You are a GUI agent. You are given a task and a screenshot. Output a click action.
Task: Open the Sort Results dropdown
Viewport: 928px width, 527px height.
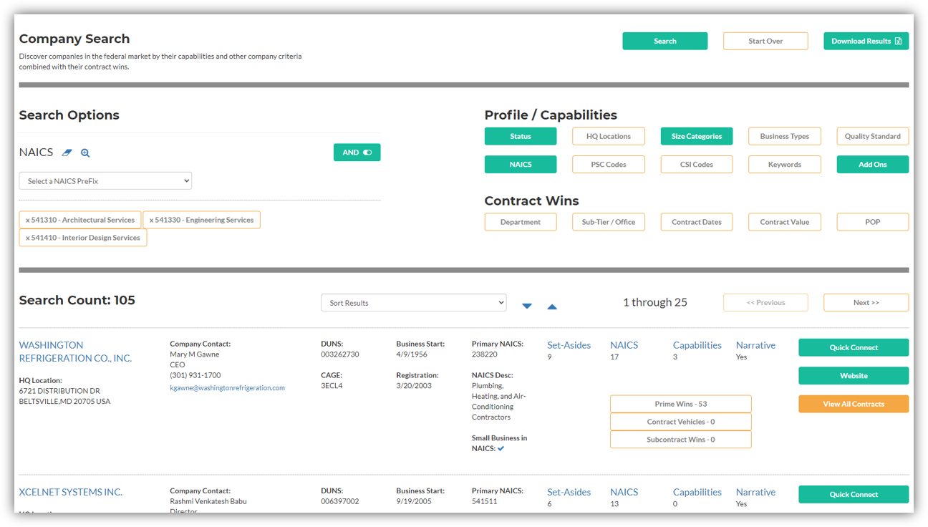click(413, 303)
